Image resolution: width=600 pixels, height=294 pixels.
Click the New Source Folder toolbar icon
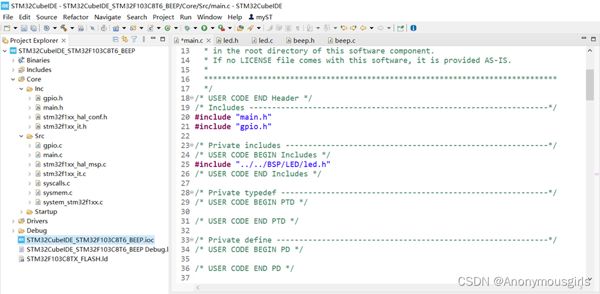click(133, 28)
